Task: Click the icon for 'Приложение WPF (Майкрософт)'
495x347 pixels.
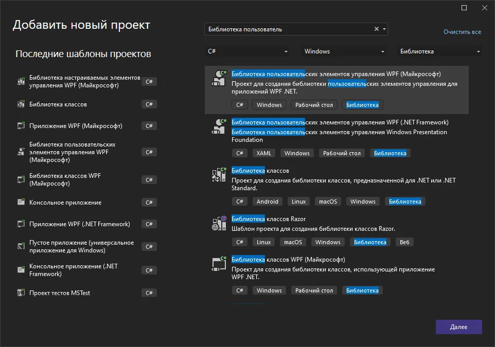Action: pos(21,125)
